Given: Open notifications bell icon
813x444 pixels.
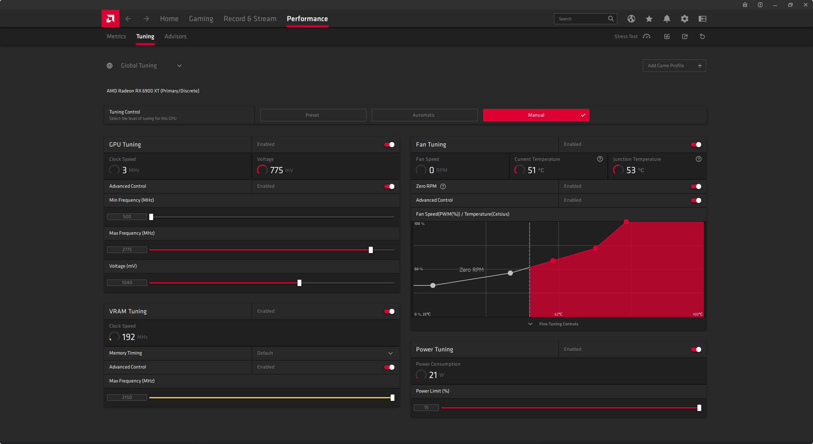Looking at the screenshot, I should 667,19.
